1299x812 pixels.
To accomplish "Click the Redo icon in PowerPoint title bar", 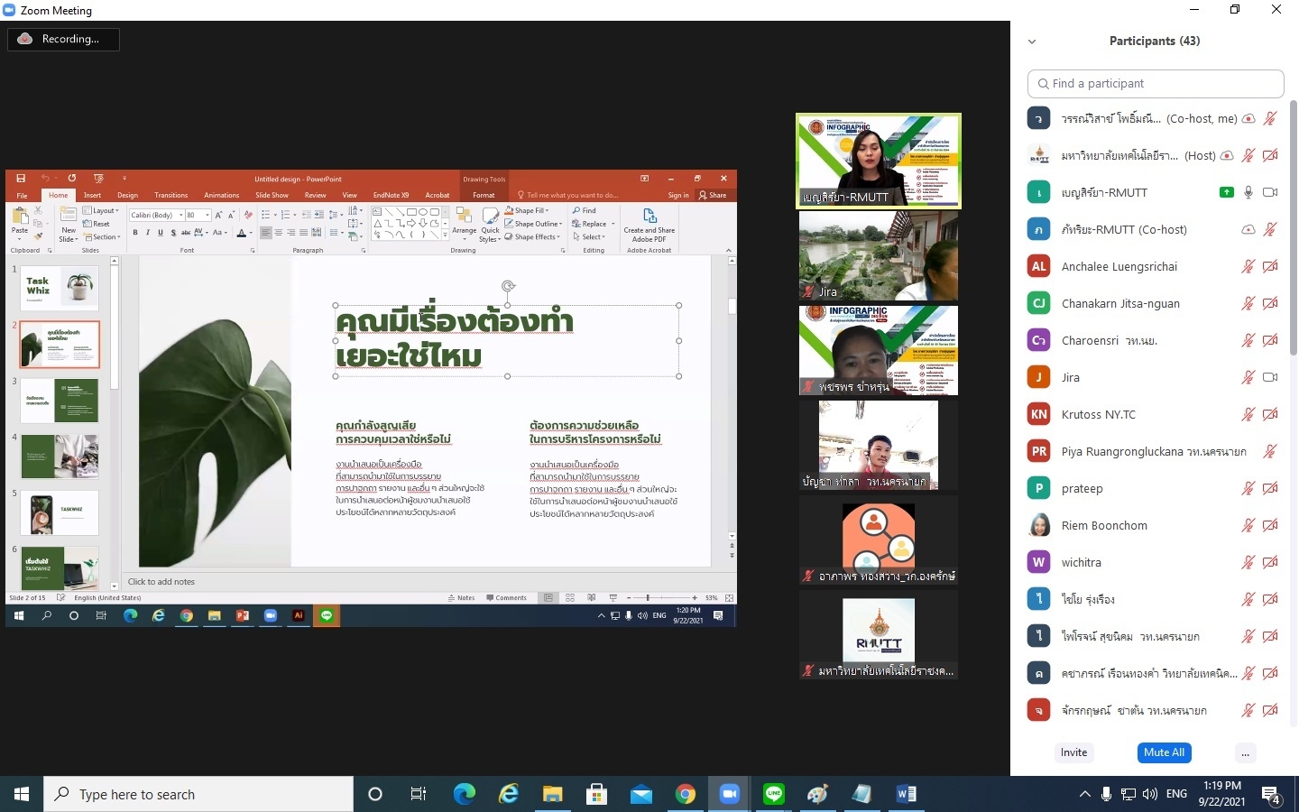I will (71, 179).
